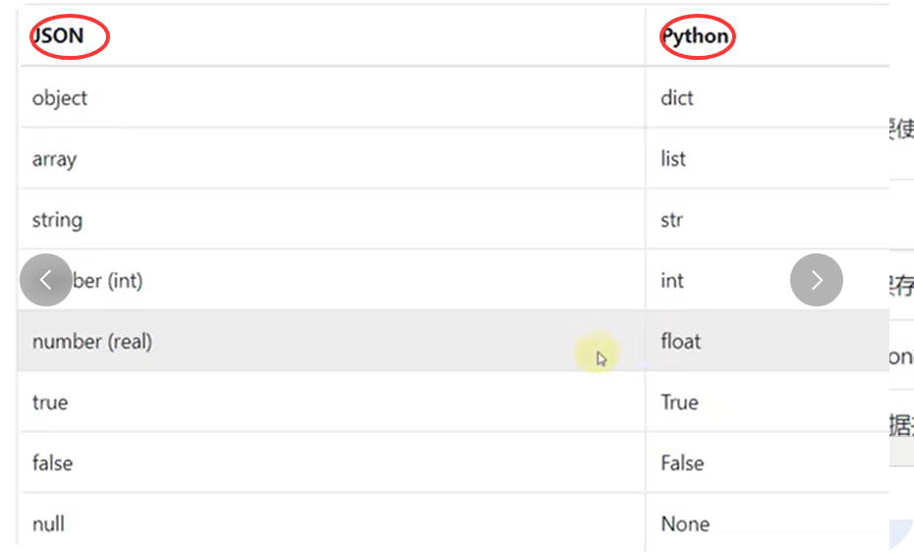Select the 'object' cell in JSON column

coord(60,98)
